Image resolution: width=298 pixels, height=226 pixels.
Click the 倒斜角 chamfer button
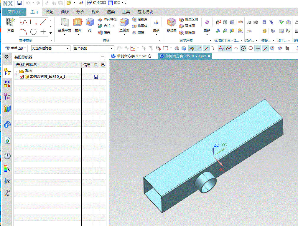(140, 19)
